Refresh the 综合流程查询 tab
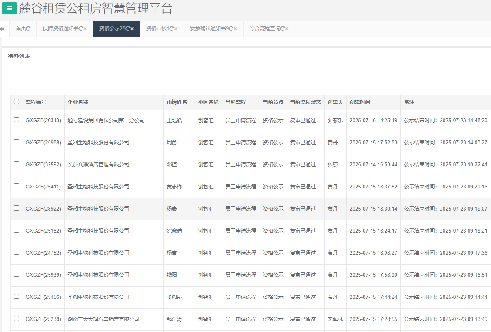The width and height of the screenshot is (491, 332). (282, 29)
